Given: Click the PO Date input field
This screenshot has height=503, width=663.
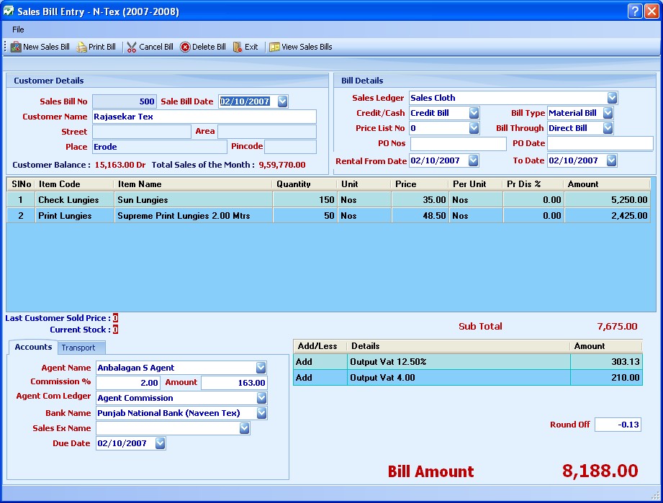Looking at the screenshot, I should coord(600,144).
